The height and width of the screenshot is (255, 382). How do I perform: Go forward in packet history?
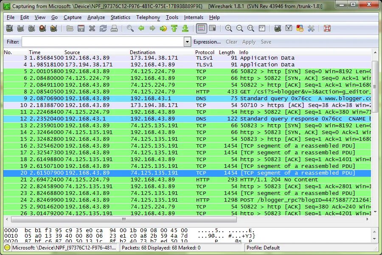click(152, 28)
